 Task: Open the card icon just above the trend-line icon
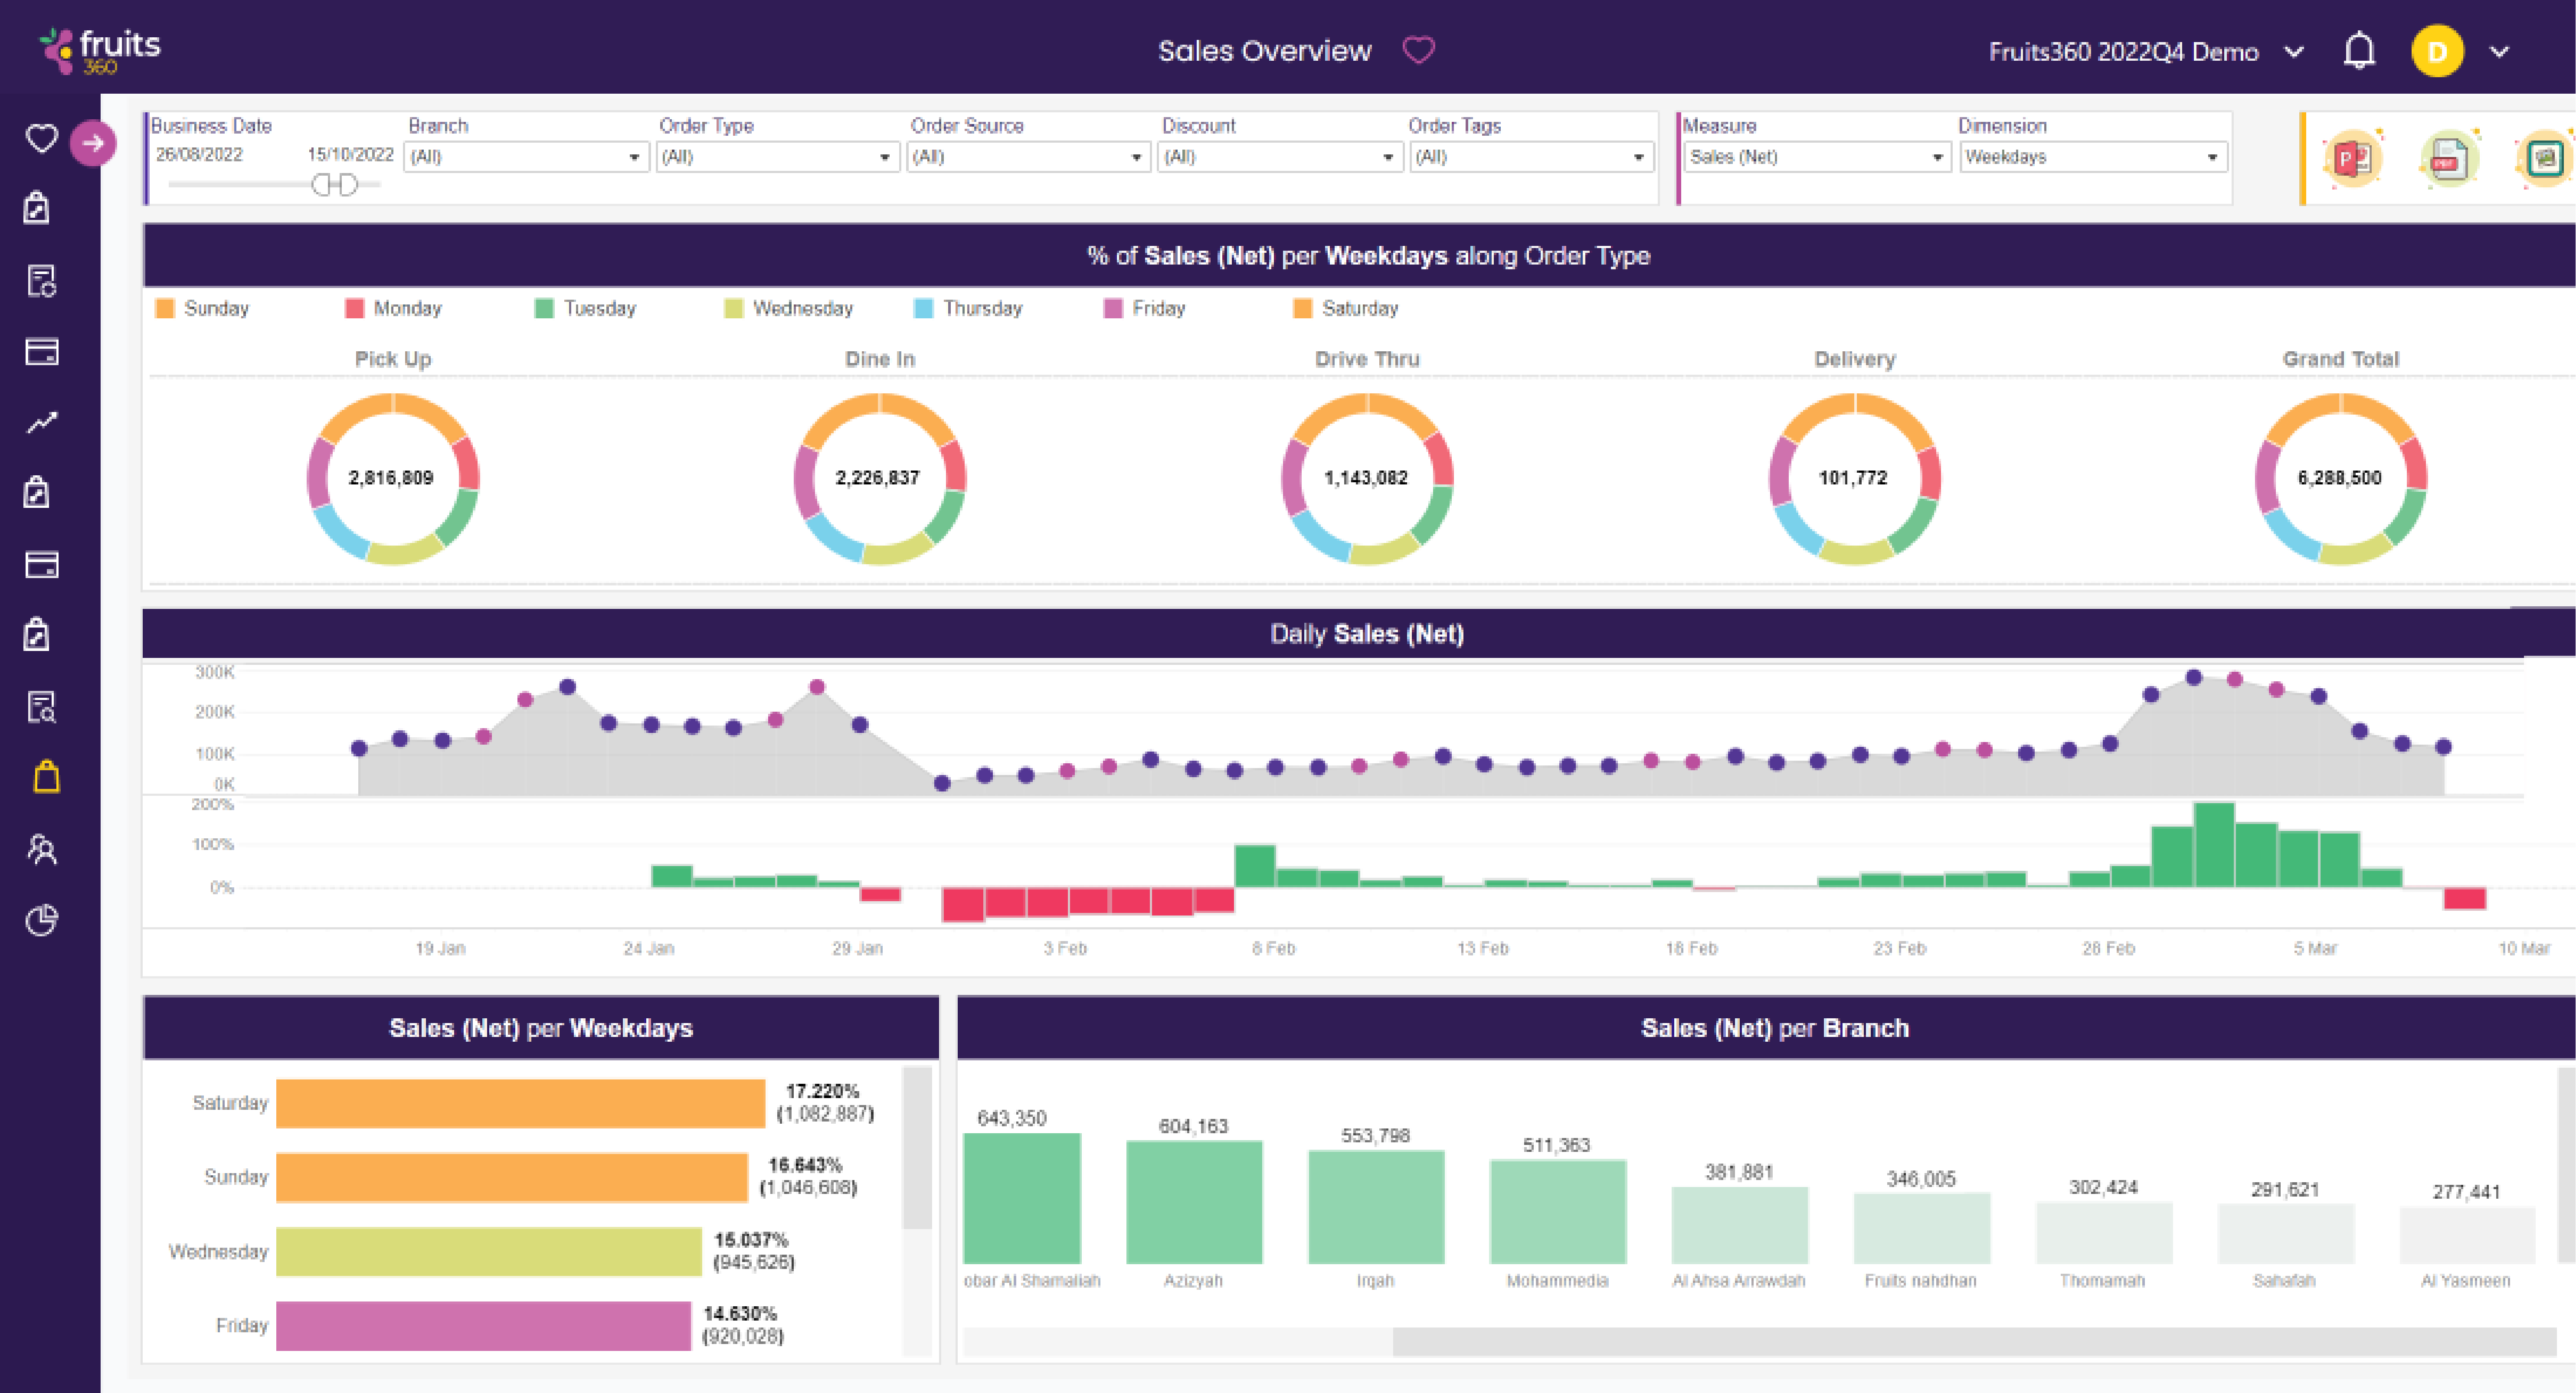(x=41, y=352)
